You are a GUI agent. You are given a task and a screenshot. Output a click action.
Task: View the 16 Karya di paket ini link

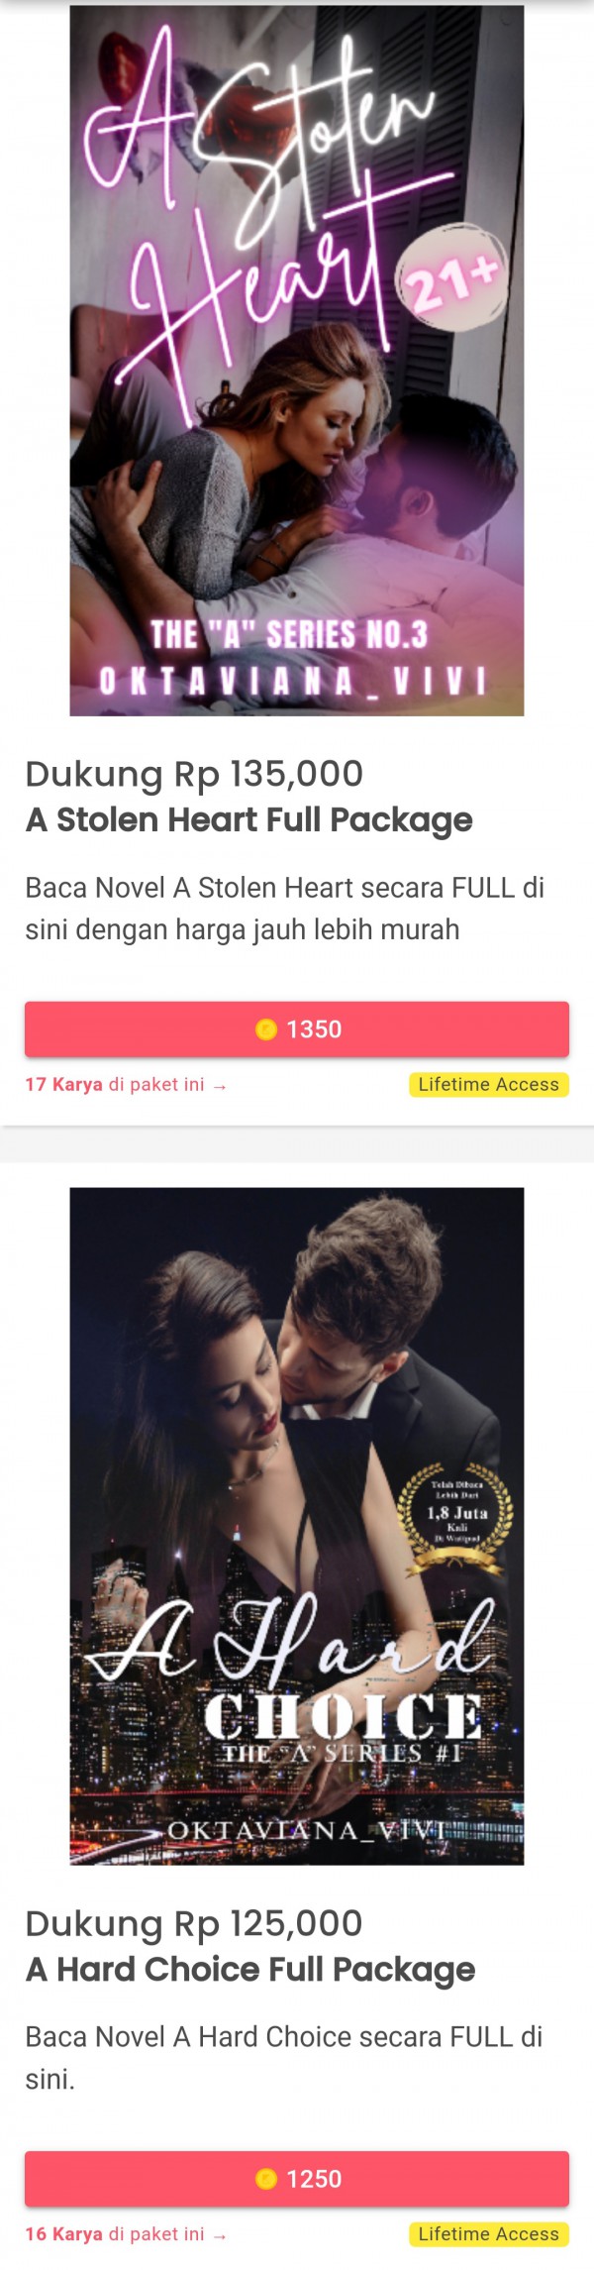126,2234
